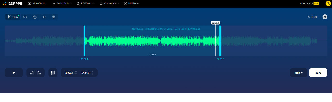Save the trimmed audio
This screenshot has width=332, height=102.
[x=318, y=73]
